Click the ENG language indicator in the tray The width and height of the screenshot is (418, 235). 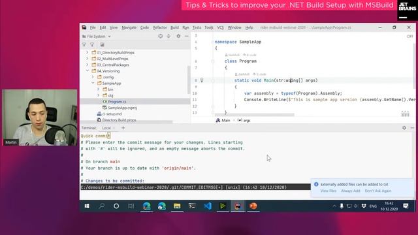coord(373,206)
